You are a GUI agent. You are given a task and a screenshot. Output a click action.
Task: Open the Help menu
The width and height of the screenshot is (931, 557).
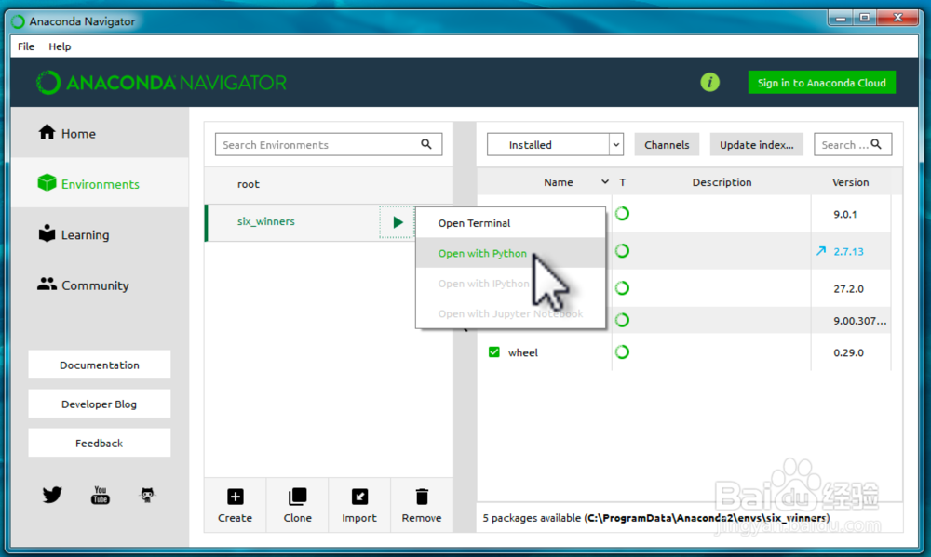pyautogui.click(x=60, y=46)
